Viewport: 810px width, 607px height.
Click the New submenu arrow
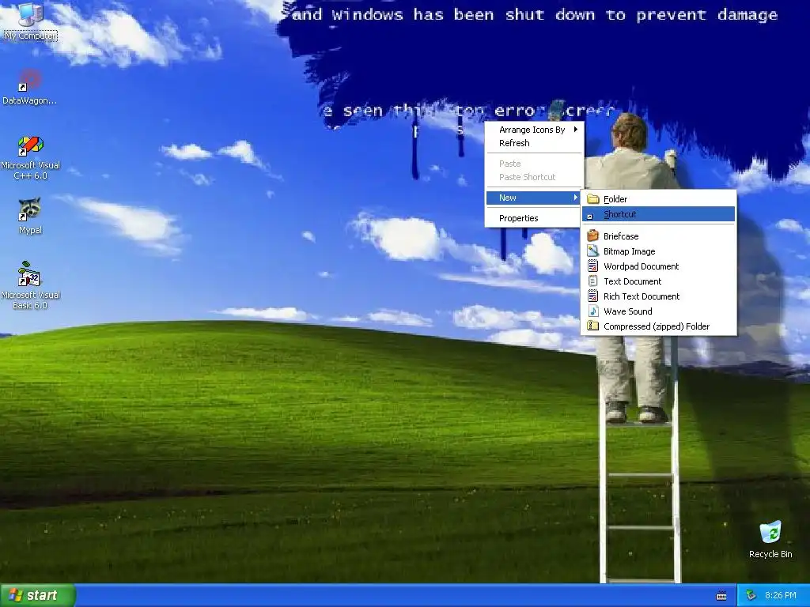click(x=576, y=197)
